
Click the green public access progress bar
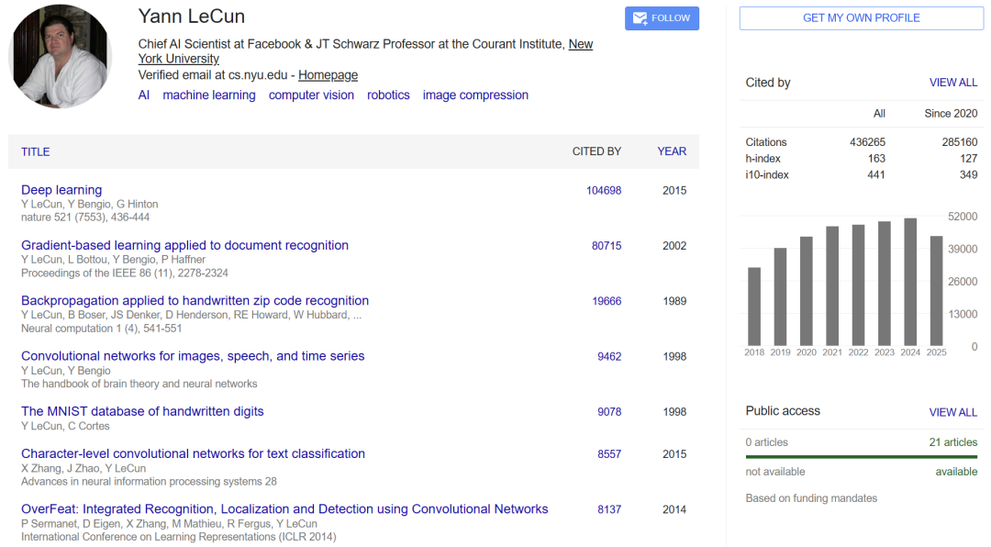861,456
